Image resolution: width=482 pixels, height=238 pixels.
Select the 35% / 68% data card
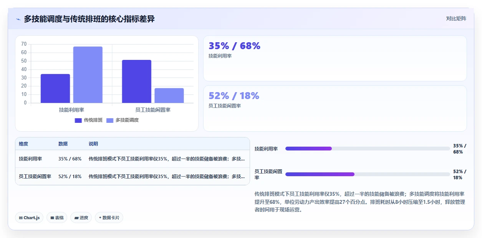click(335, 58)
